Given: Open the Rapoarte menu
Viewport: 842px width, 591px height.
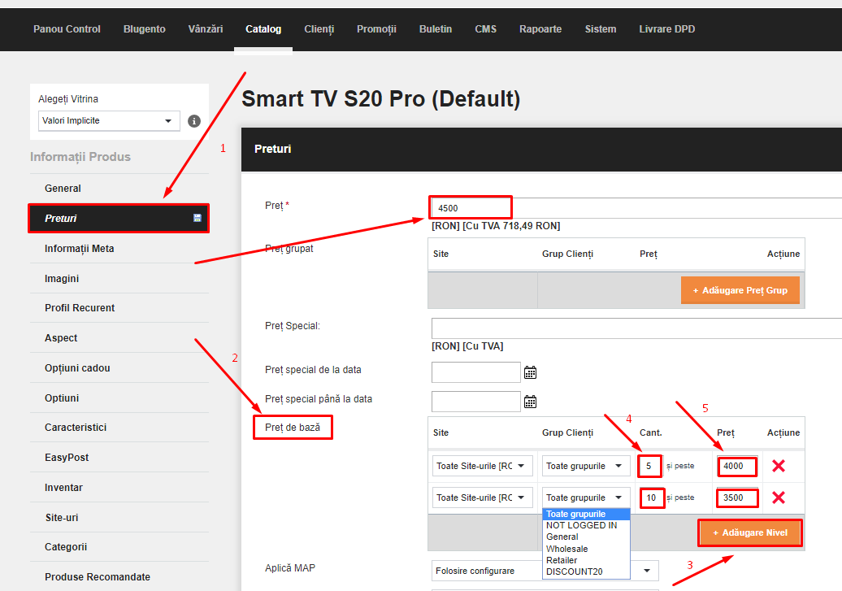Looking at the screenshot, I should (x=540, y=29).
